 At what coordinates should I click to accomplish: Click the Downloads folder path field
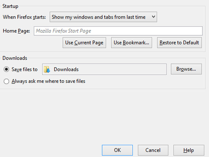tap(109, 69)
